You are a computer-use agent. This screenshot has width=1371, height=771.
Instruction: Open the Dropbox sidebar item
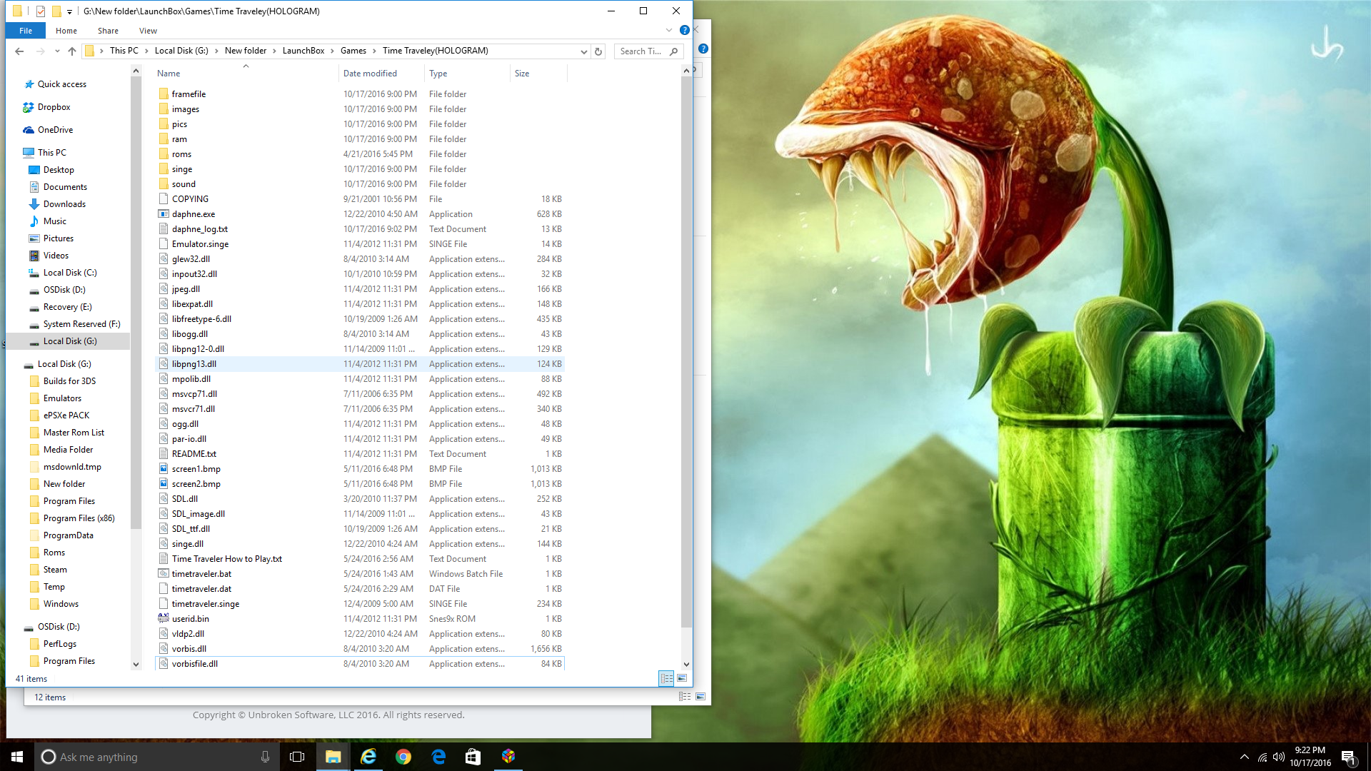[x=54, y=107]
